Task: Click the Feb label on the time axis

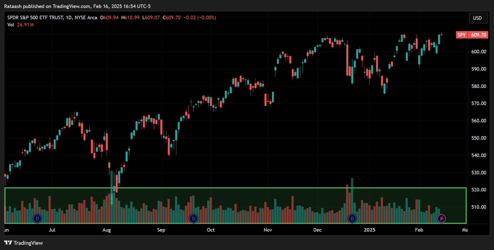Action: pos(419,230)
